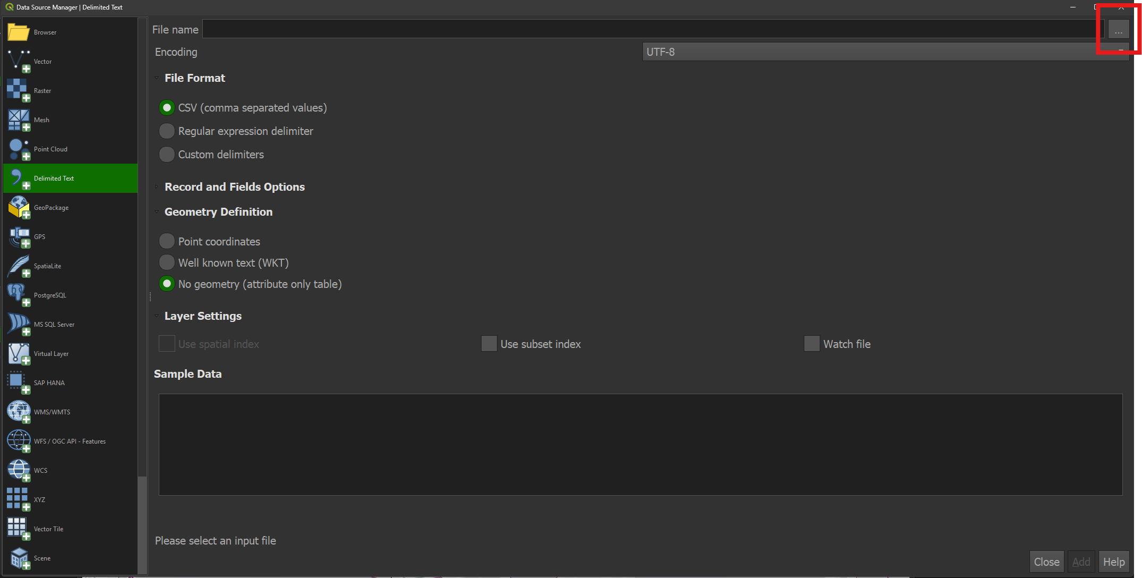
Task: Select the Vector Tile icon
Action: click(x=19, y=529)
